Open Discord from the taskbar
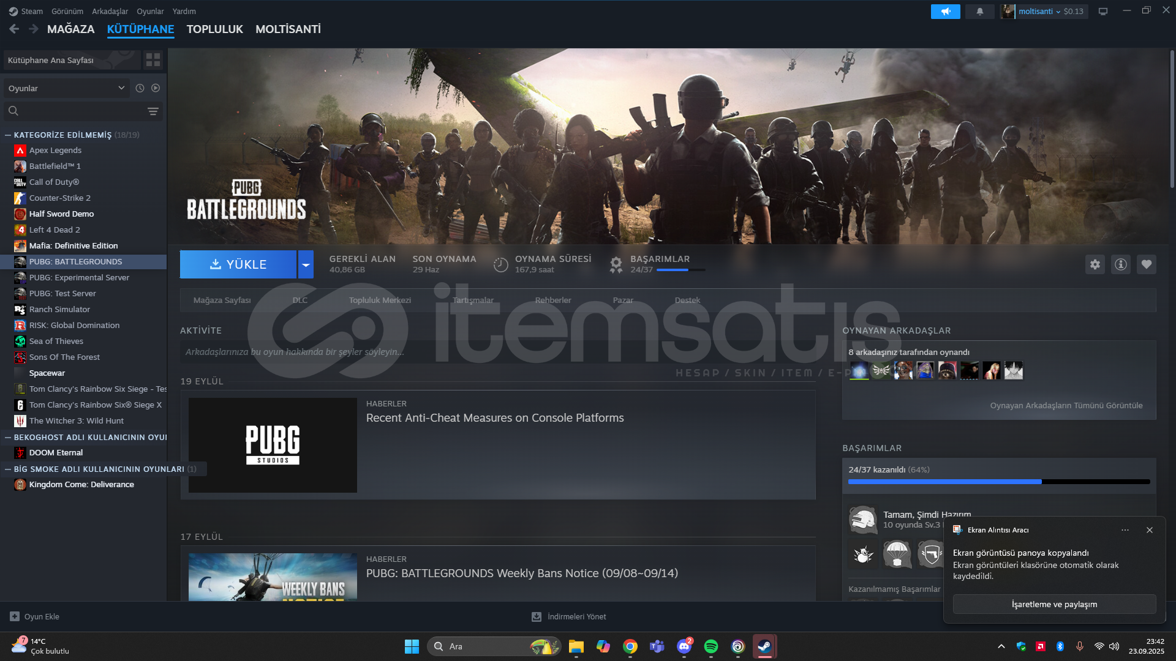Image resolution: width=1176 pixels, height=661 pixels. 684,646
